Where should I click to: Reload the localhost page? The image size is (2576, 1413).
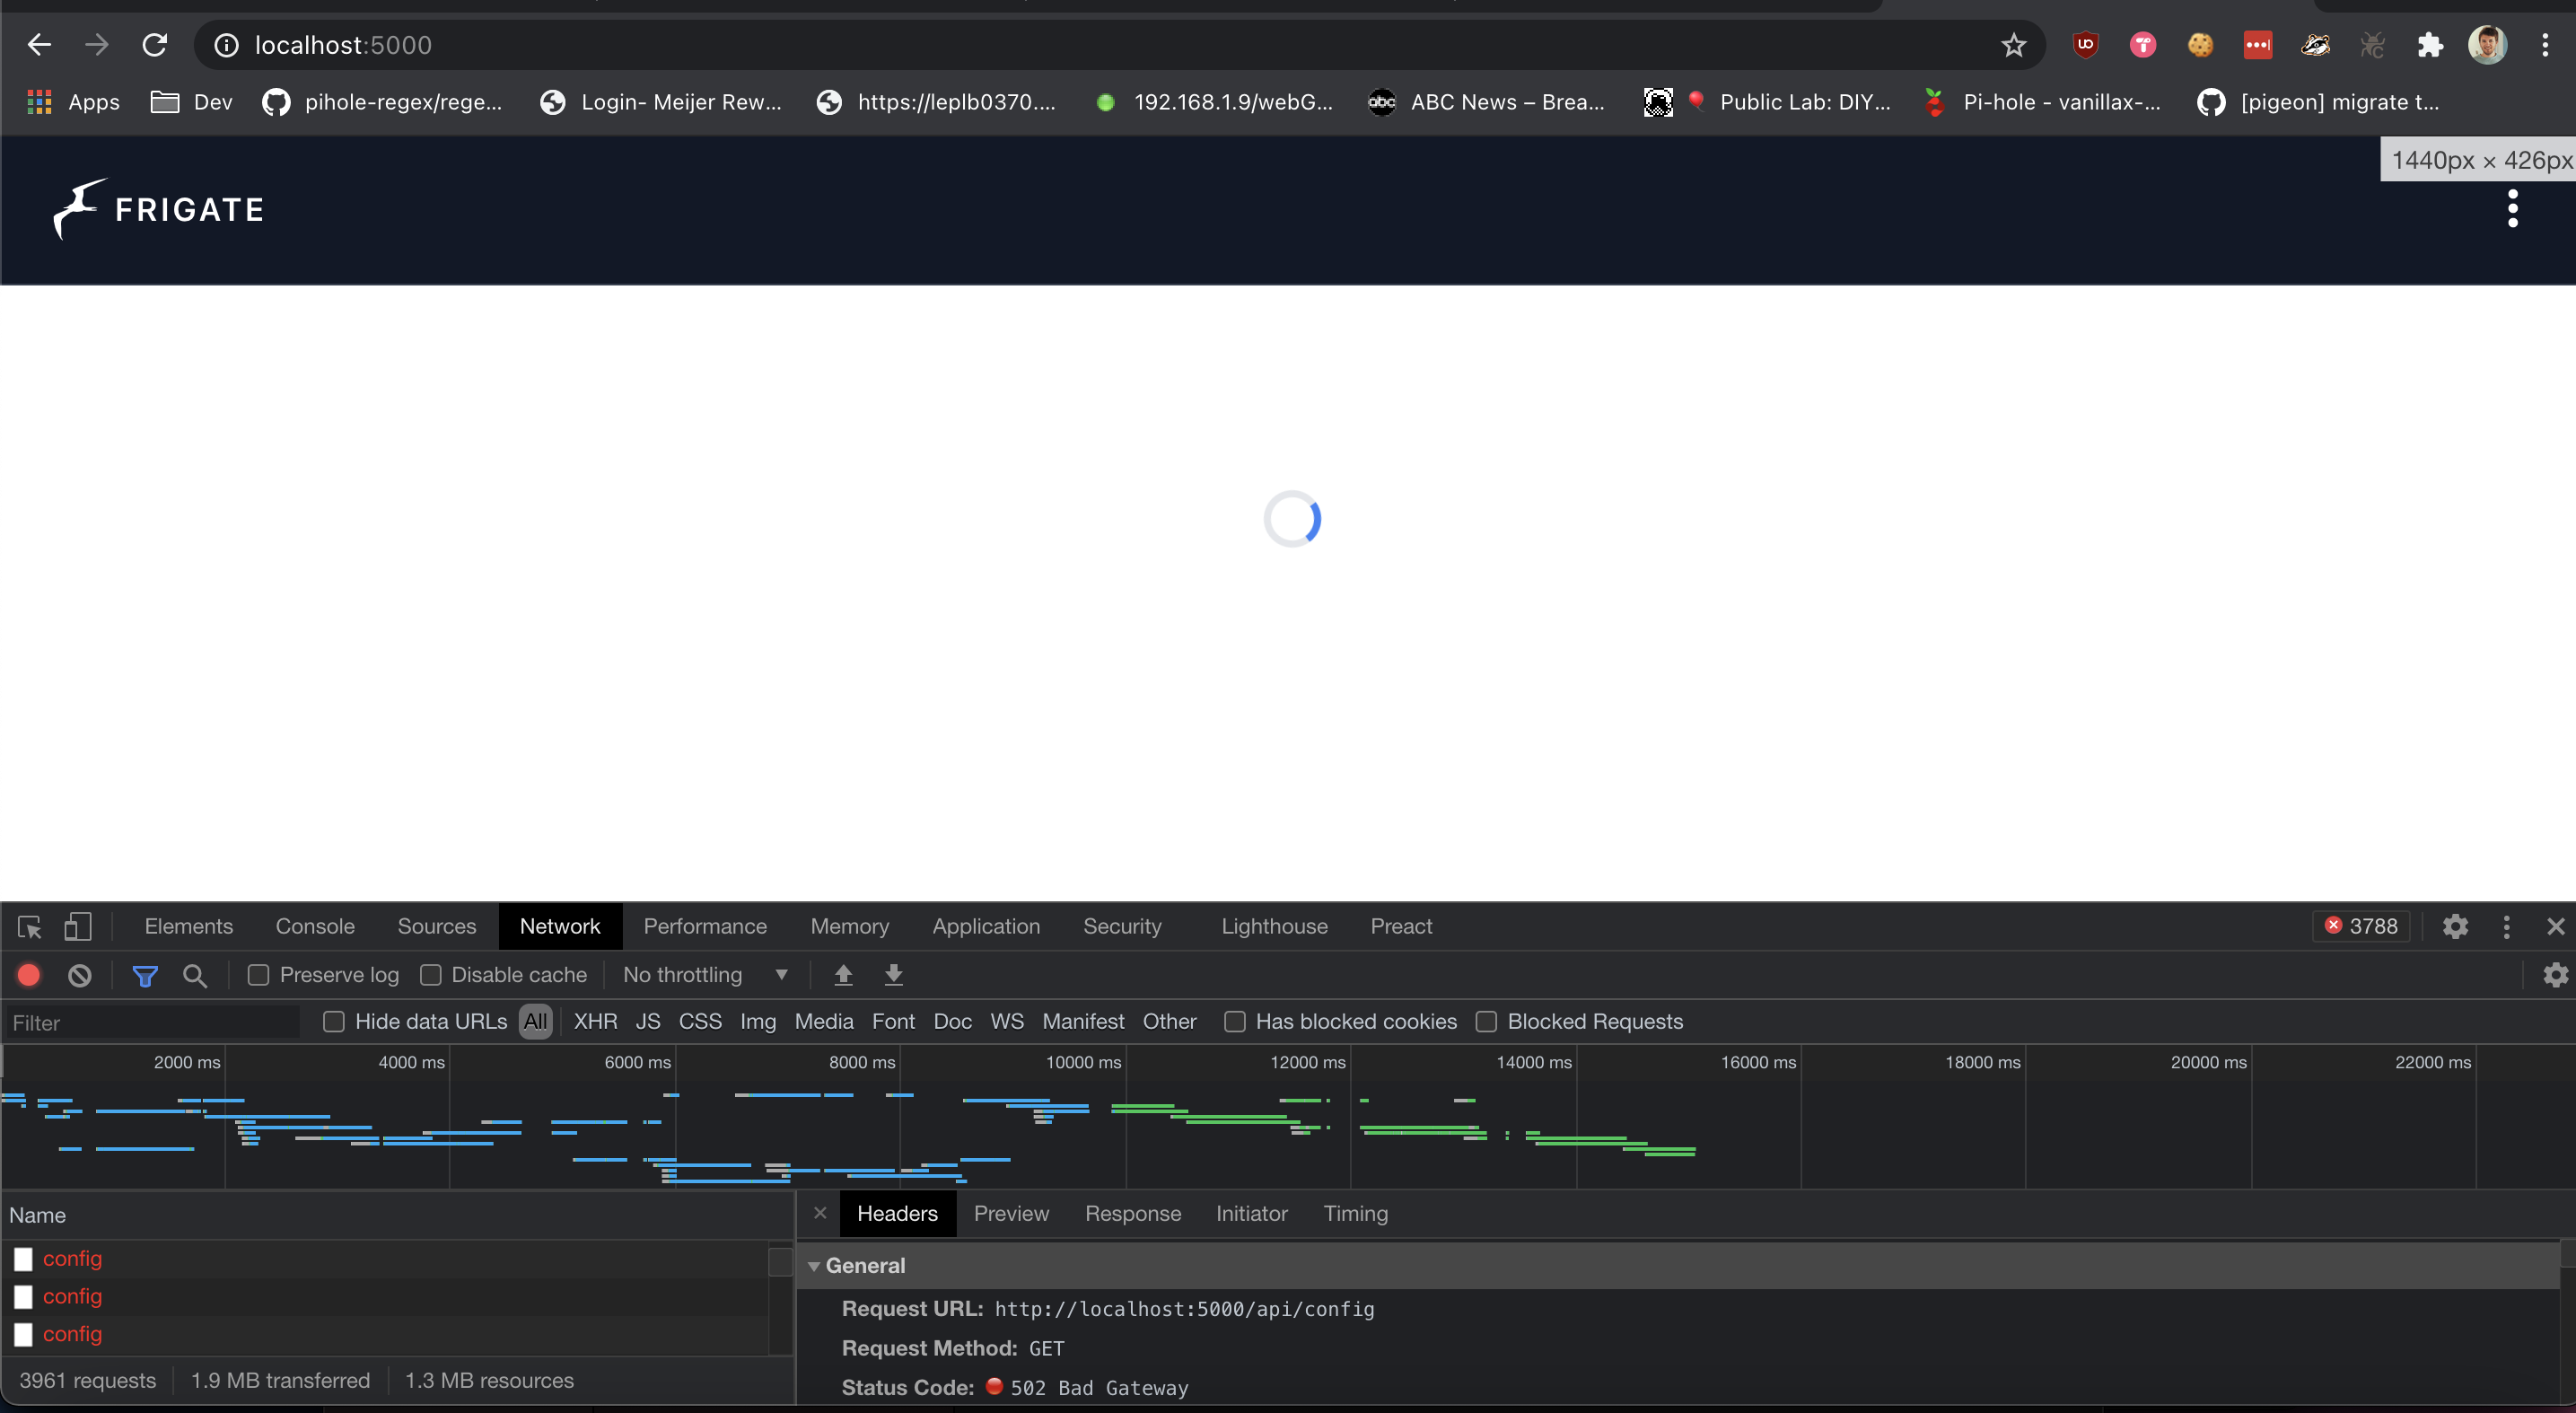click(x=154, y=45)
